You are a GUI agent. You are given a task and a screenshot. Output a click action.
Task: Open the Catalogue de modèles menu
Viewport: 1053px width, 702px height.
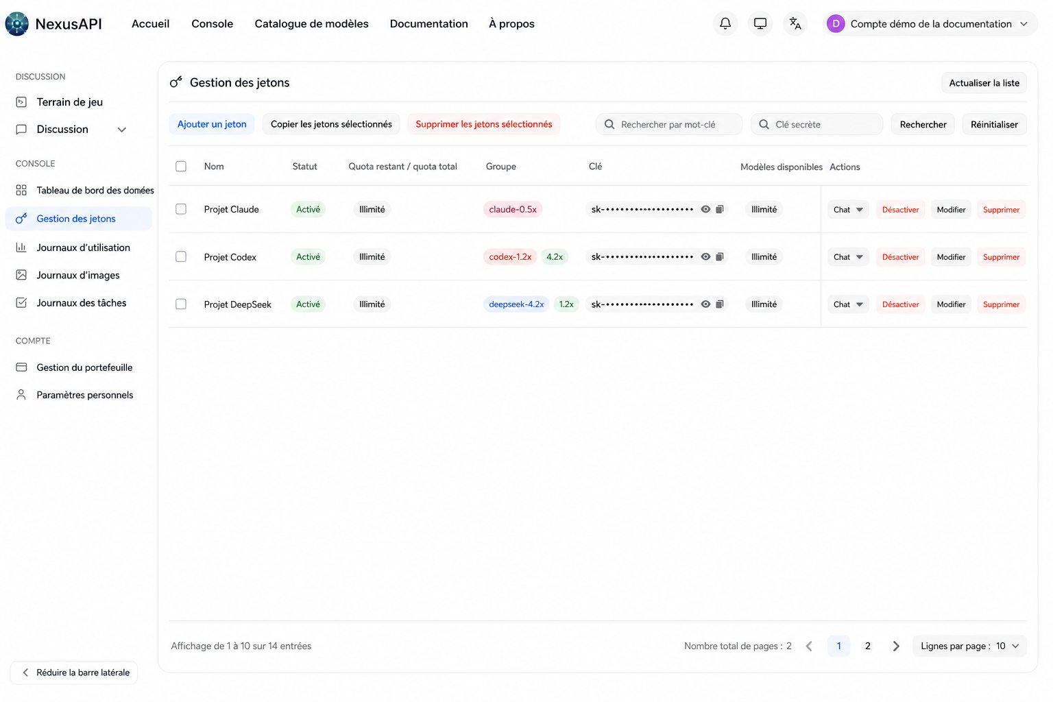coord(311,23)
